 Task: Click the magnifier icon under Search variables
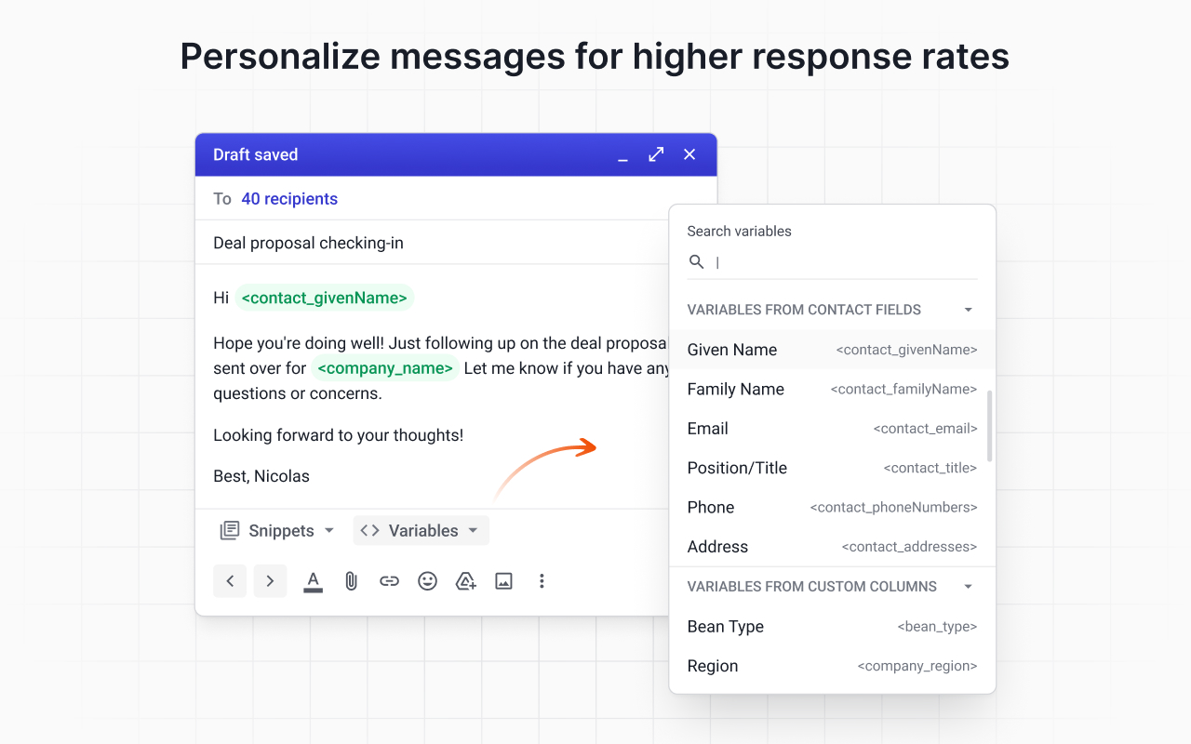tap(697, 262)
